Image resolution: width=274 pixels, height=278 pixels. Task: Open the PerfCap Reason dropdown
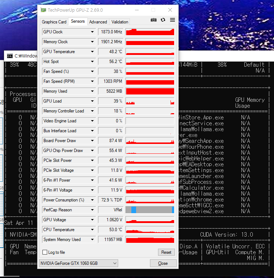pyautogui.click(x=92, y=210)
